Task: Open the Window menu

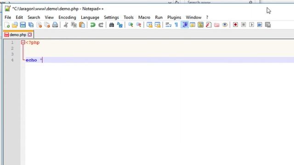Action: click(193, 17)
